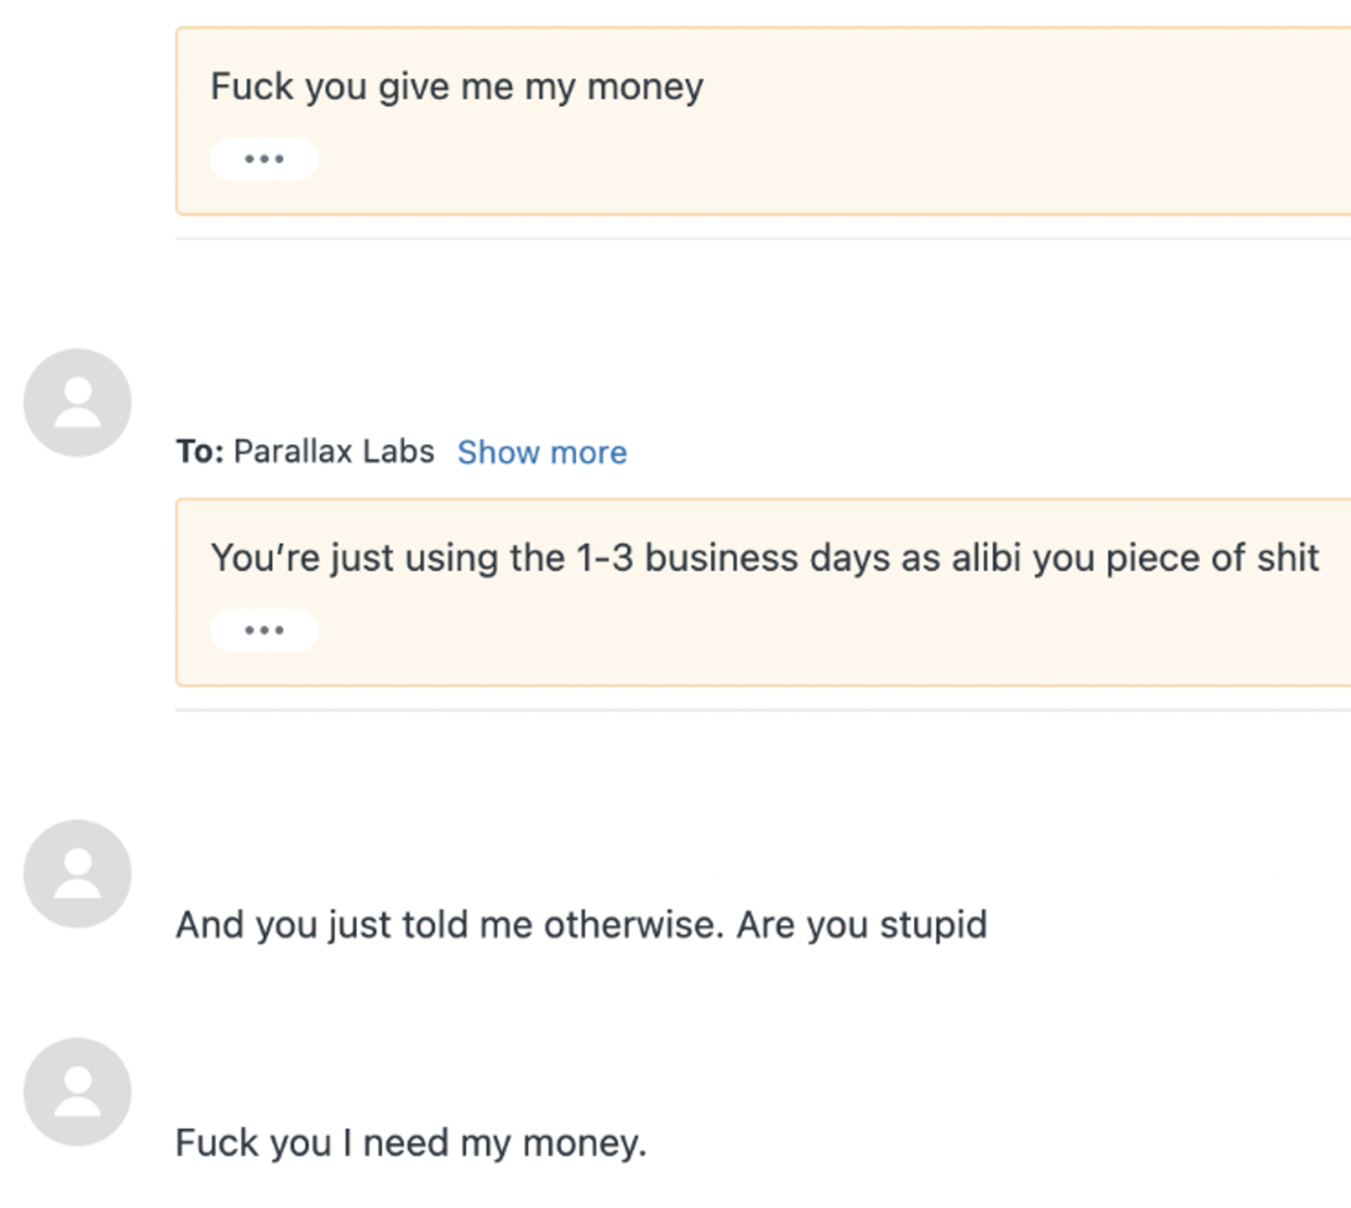Screen dimensions: 1351x1208
Task: Click the "1-3 business days" message text
Action: click(x=764, y=558)
